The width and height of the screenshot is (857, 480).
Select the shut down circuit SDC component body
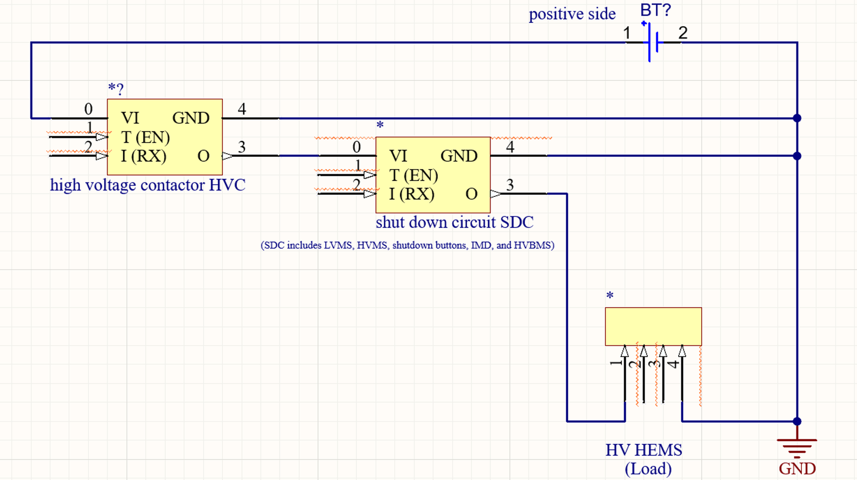[x=433, y=175]
